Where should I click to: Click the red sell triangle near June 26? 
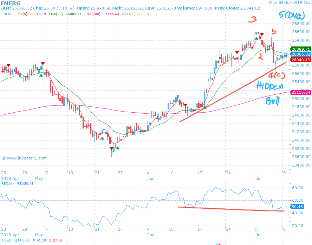(237, 52)
